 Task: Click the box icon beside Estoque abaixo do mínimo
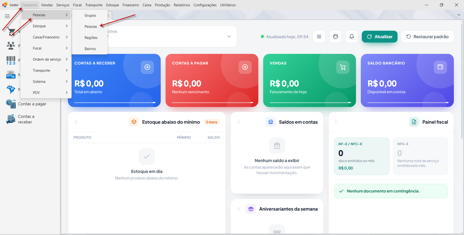(x=134, y=122)
